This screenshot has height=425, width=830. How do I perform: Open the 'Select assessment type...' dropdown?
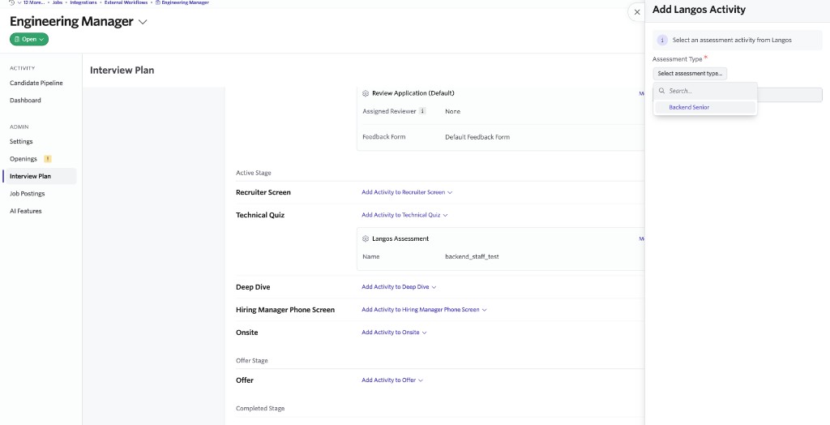(690, 74)
